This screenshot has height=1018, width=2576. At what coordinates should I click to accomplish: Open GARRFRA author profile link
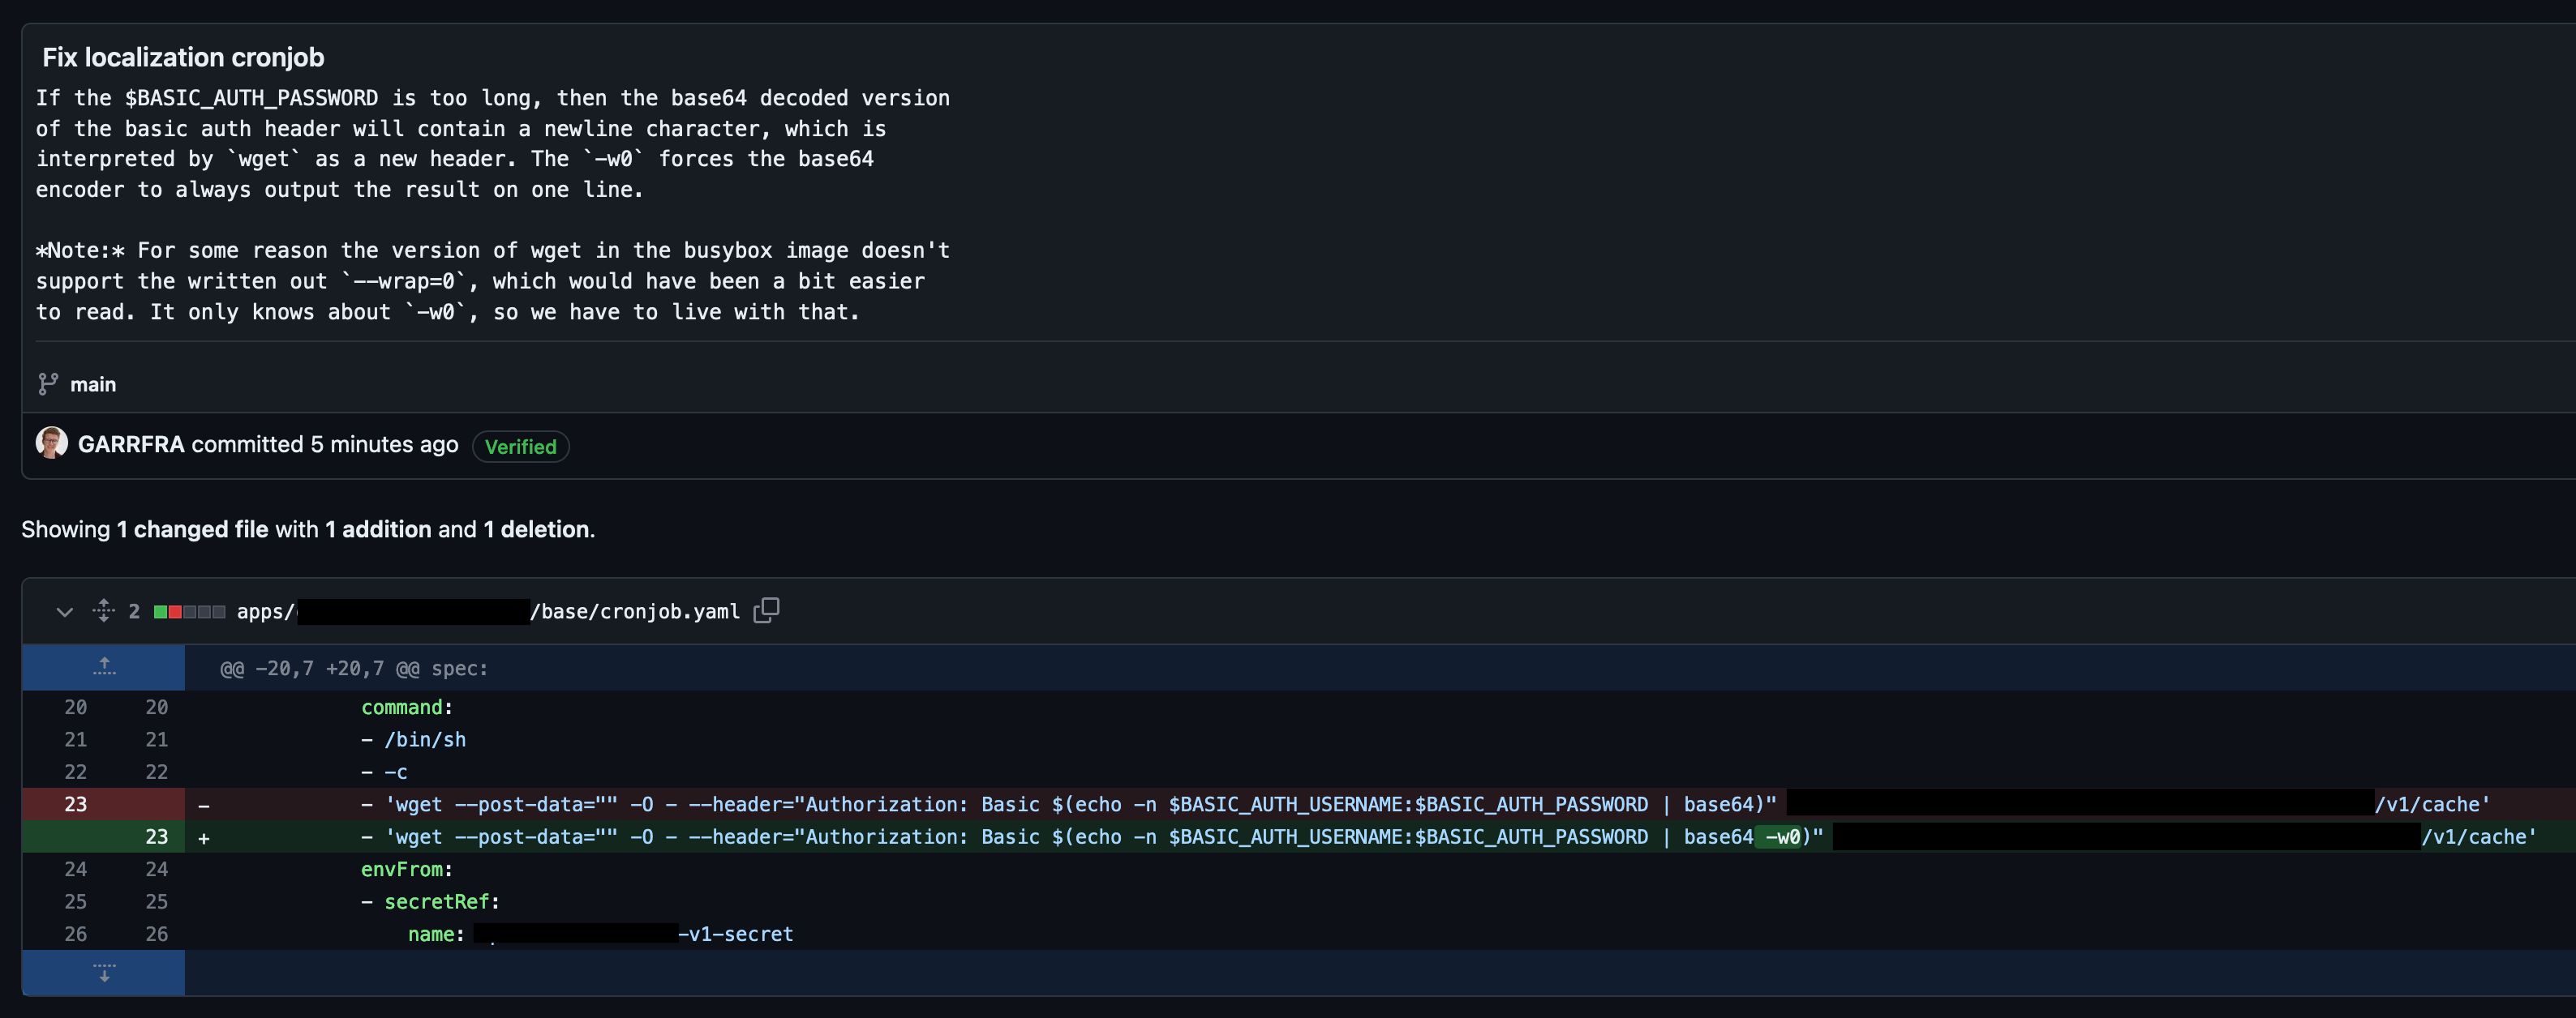[x=131, y=444]
